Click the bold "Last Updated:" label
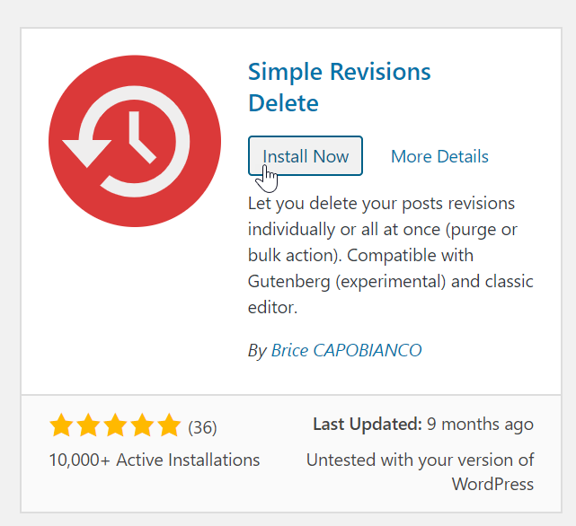 point(367,424)
